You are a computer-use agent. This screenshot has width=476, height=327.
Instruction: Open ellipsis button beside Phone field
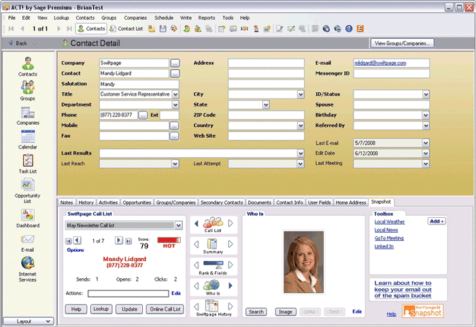point(143,115)
